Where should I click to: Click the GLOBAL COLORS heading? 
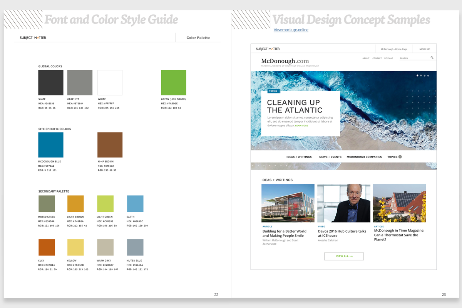50,66
